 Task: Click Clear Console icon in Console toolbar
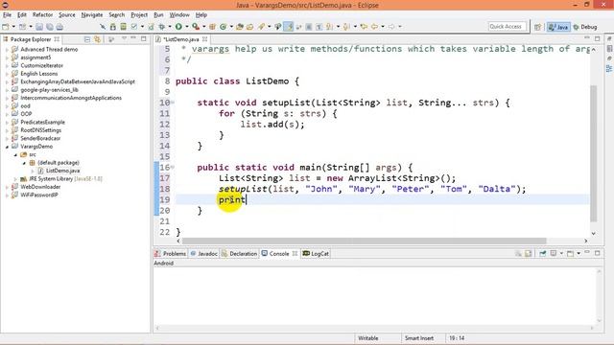pos(518,253)
